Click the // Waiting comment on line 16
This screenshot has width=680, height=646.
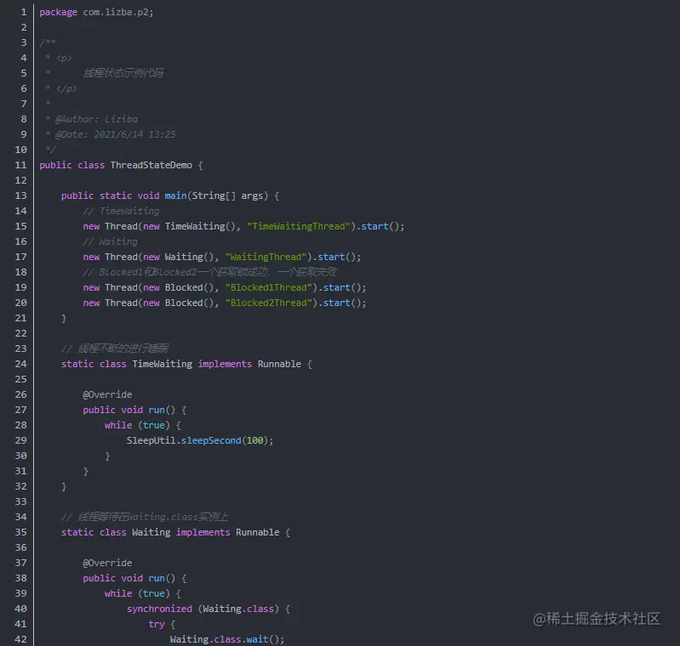[x=110, y=241]
